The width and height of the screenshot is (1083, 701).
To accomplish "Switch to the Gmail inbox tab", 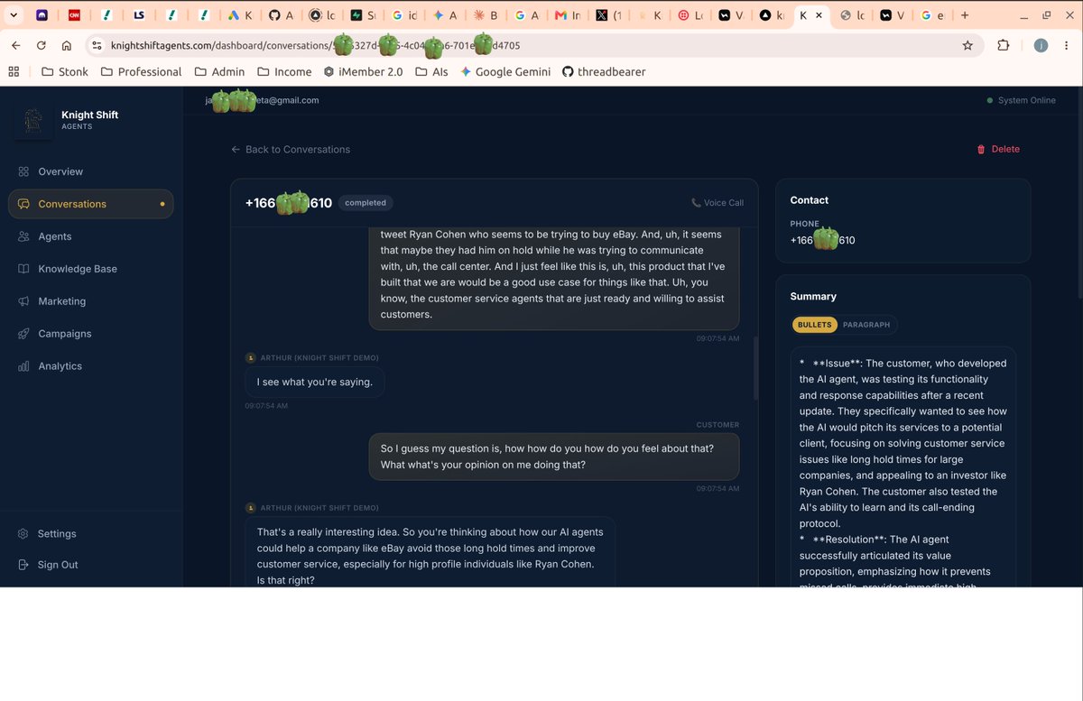I will pyautogui.click(x=568, y=15).
